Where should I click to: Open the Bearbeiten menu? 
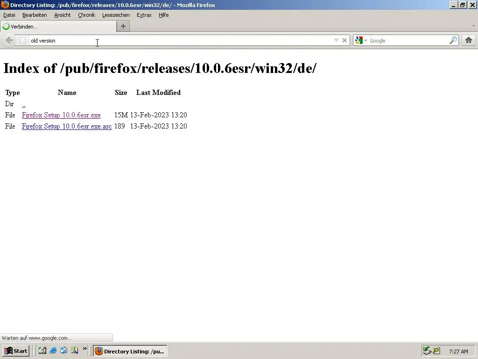point(35,15)
